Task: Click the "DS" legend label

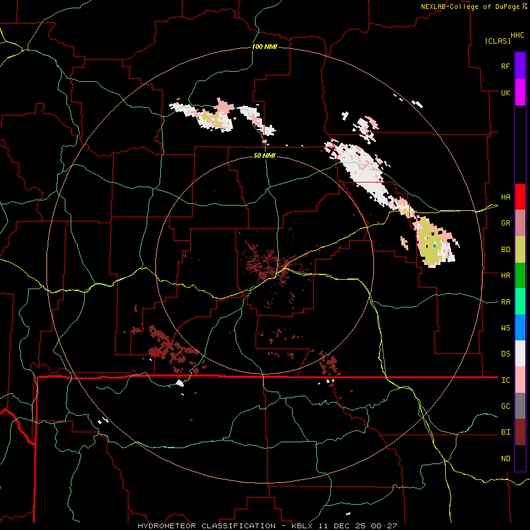Action: pos(505,354)
